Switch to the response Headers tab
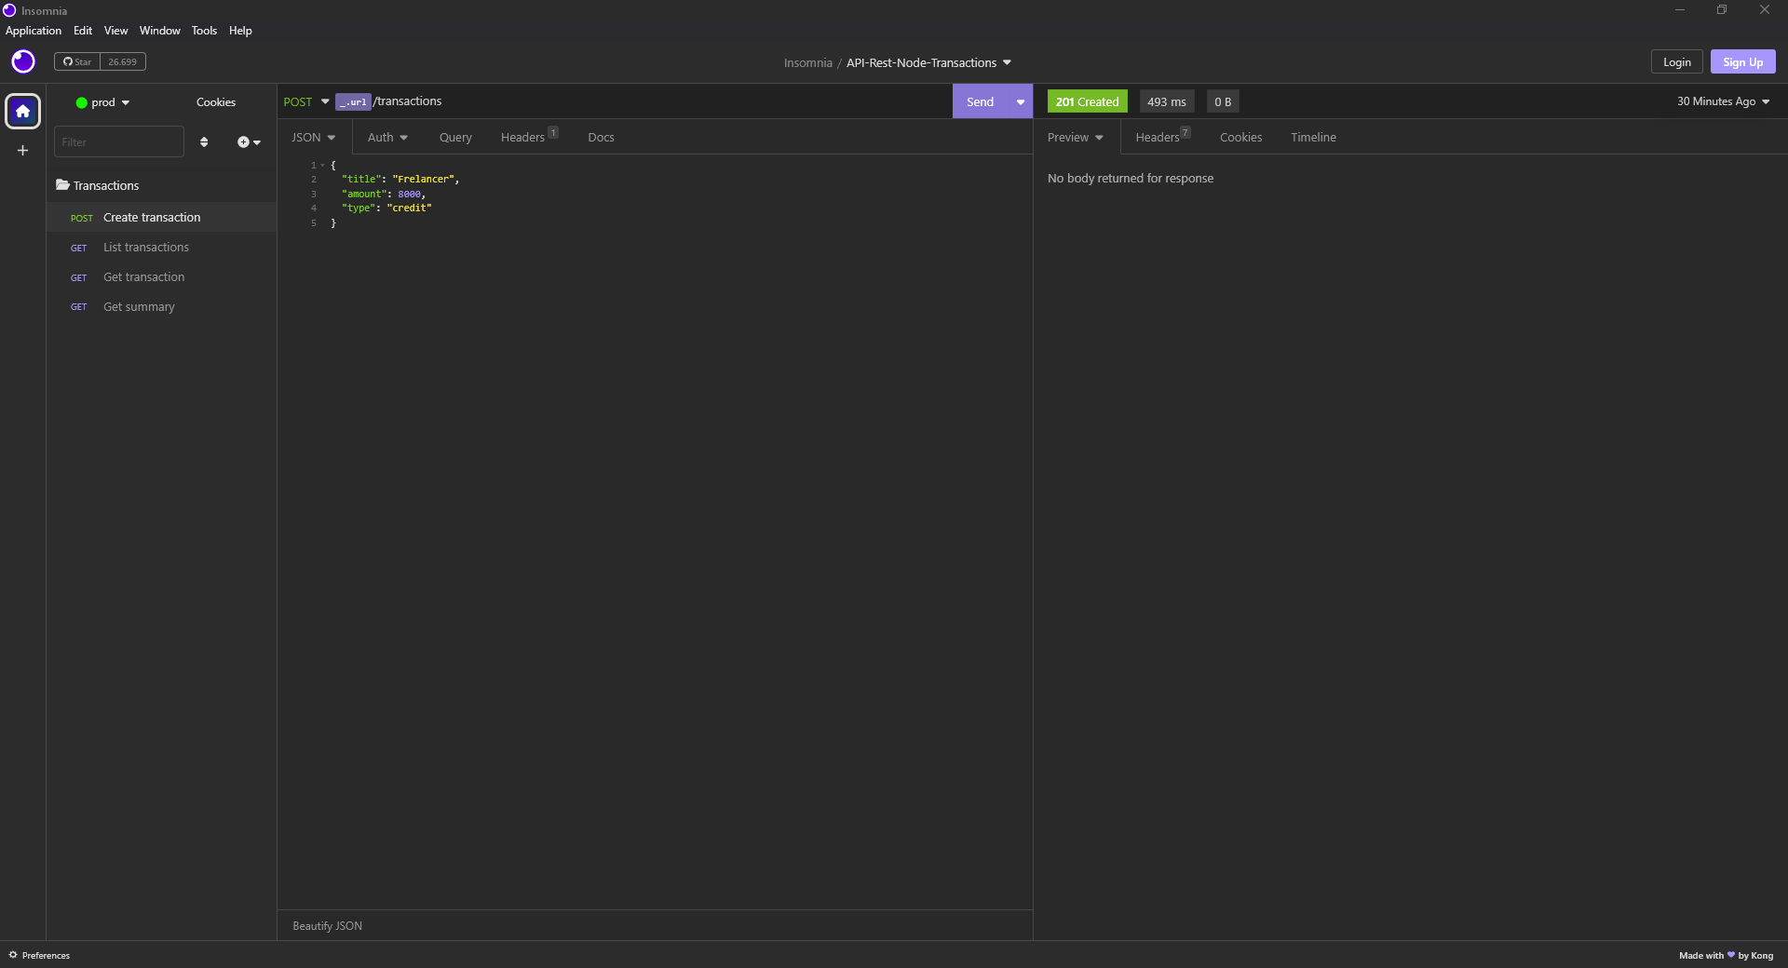1788x968 pixels. click(x=1162, y=137)
